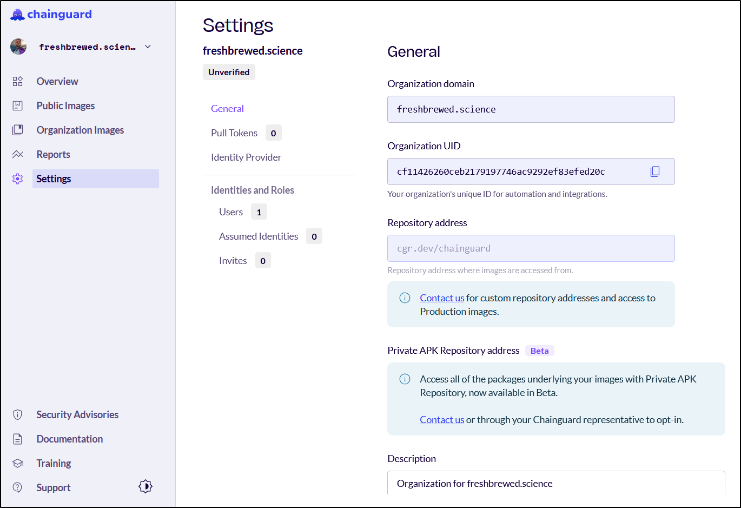This screenshot has height=508, width=741.
Task: Open Organization Images
Action: pos(80,130)
